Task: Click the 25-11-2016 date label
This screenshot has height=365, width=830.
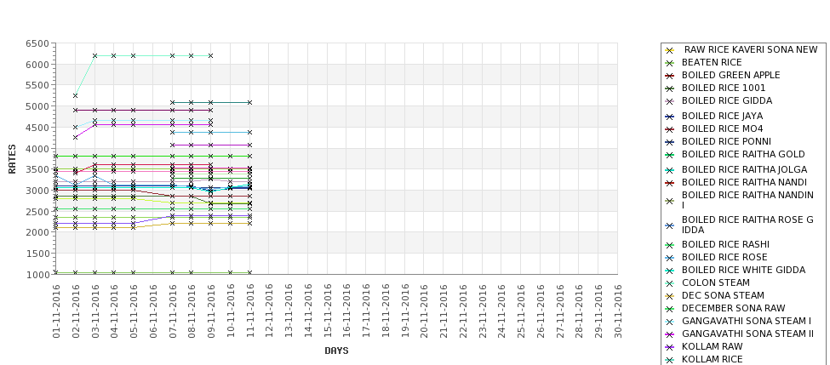Action: point(521,311)
